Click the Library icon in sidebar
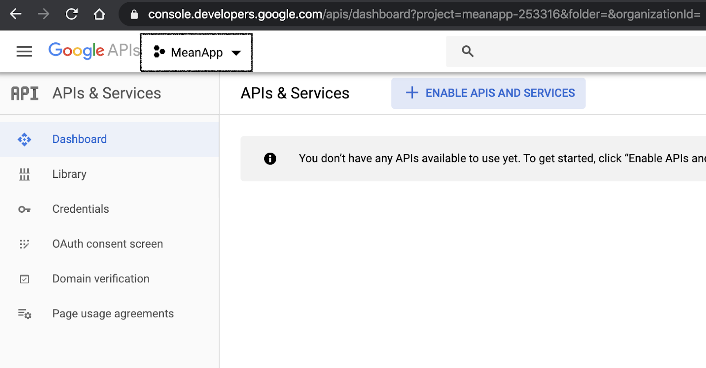 click(x=24, y=174)
